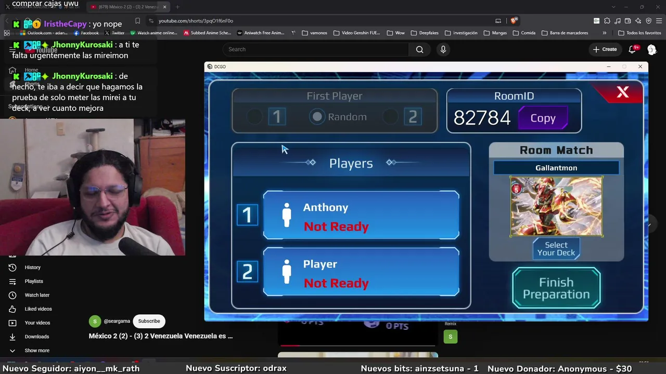Viewport: 666px width, 374px height.
Task: Click the browser address bar URL
Action: [x=196, y=21]
